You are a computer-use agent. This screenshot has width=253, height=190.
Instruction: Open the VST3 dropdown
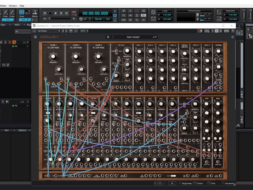[84, 31]
